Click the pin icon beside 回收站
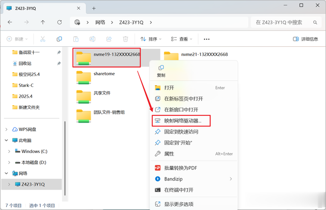326x210 pixels. click(59, 64)
